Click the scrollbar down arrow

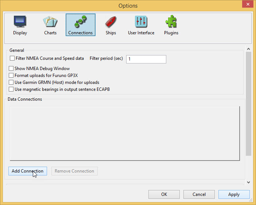pyautogui.click(x=248, y=182)
